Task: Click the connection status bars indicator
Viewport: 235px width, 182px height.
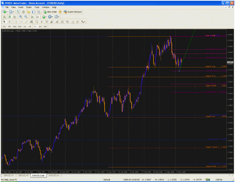Action: coord(208,180)
